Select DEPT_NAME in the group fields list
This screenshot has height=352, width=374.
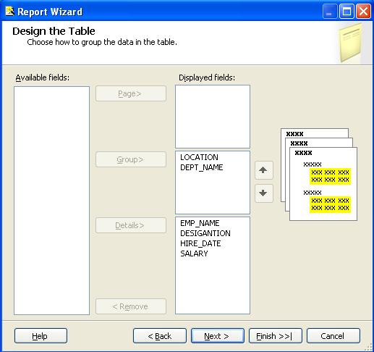[202, 167]
